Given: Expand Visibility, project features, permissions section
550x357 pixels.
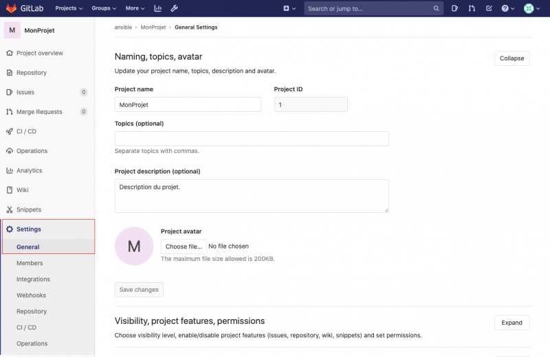Looking at the screenshot, I should 511,323.
